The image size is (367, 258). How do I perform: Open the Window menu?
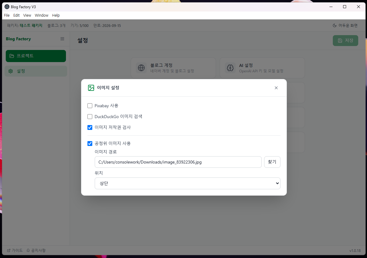pos(41,15)
